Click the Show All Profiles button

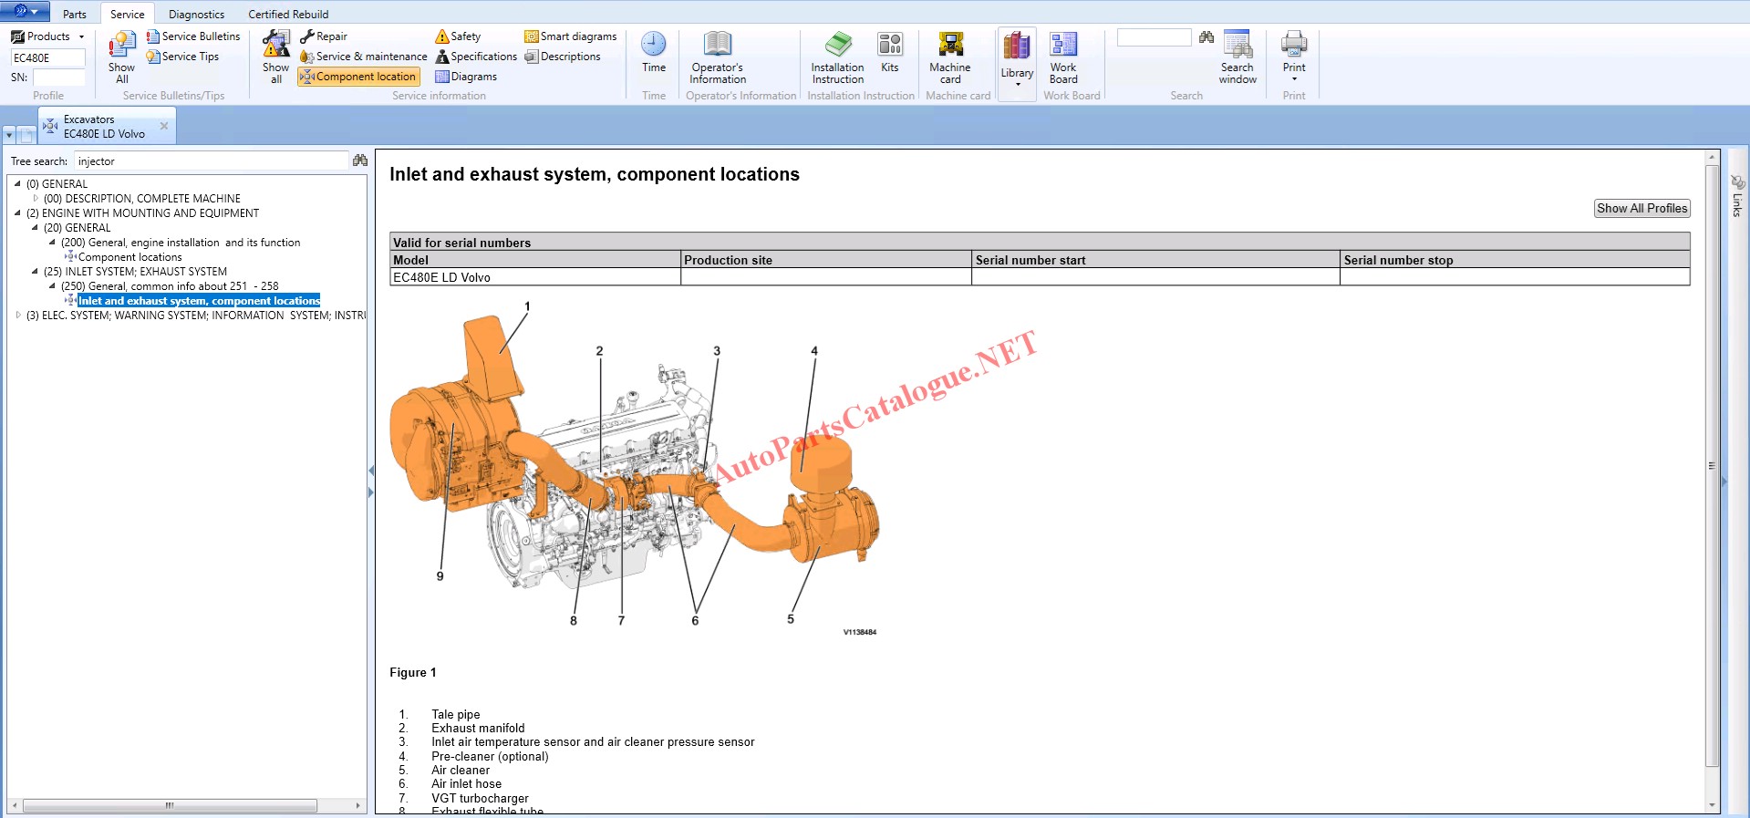click(x=1641, y=208)
